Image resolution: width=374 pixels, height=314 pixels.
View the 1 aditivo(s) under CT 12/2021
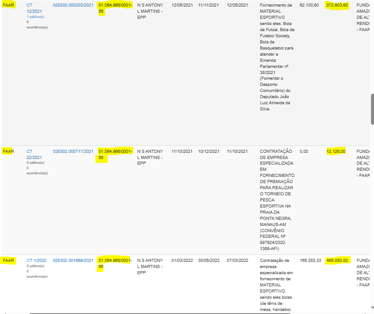point(35,17)
